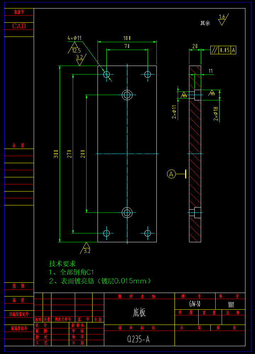Screen dimensions: 255x354
Task: Click the "标记" column header
Action: [x=38, y=319]
